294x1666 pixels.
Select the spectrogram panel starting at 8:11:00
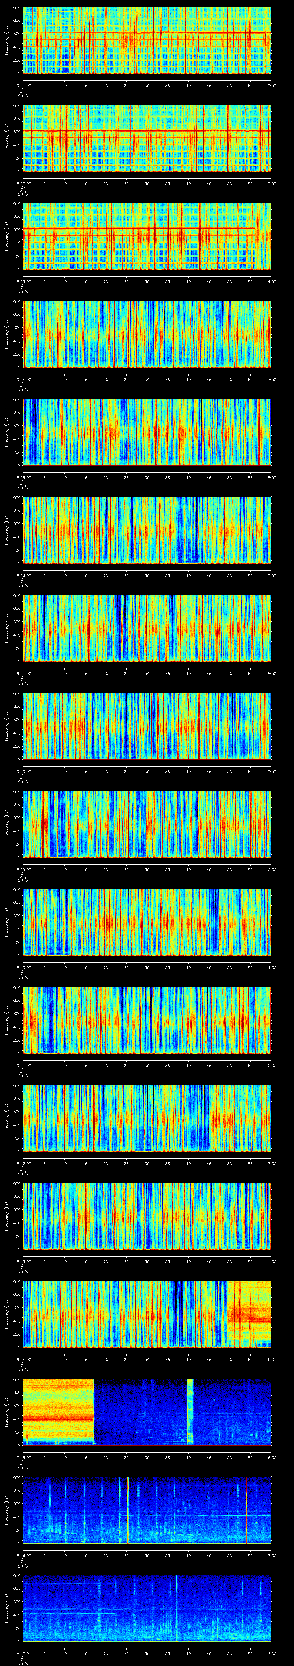[x=147, y=1021]
